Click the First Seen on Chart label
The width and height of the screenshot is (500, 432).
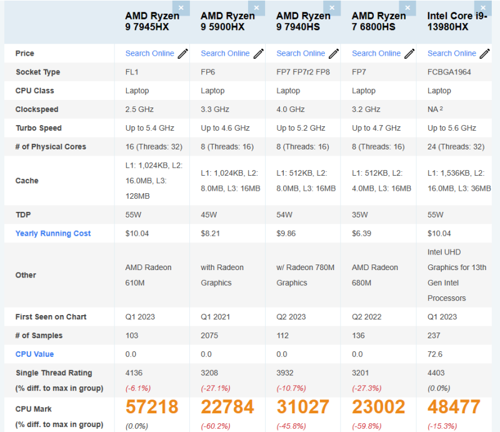(51, 317)
